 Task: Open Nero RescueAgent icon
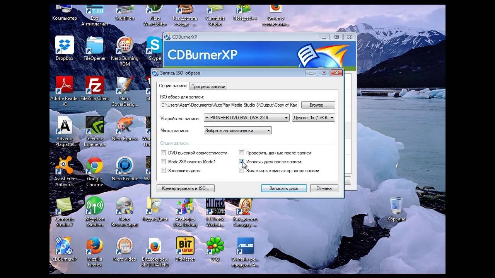click(x=125, y=212)
